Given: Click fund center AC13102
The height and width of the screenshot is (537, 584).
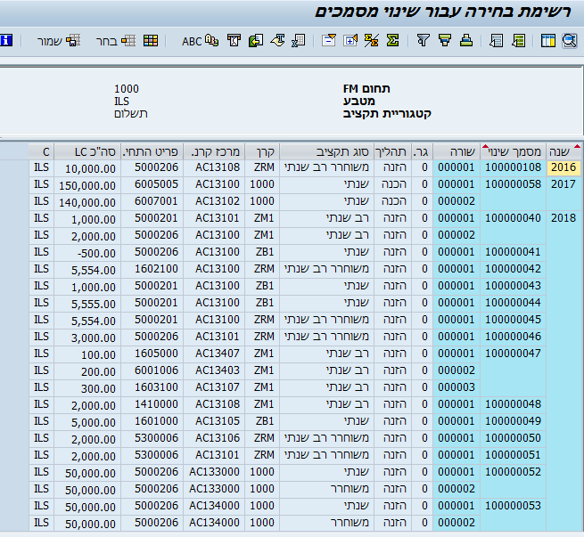Looking at the screenshot, I should coord(214,201).
